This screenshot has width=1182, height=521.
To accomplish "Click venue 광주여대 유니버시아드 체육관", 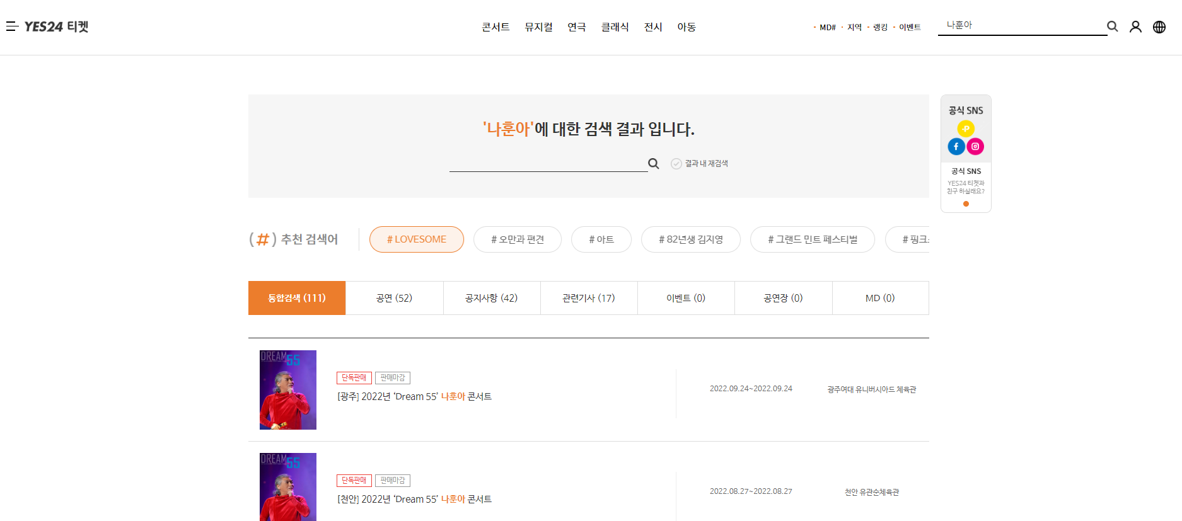I will coord(872,389).
